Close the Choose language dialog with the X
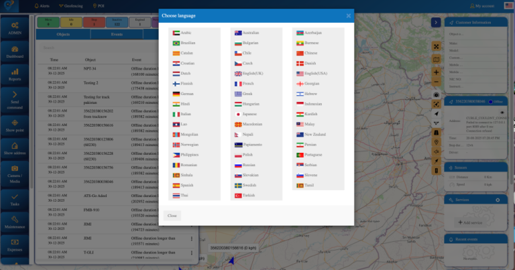515x270 pixels. point(348,15)
